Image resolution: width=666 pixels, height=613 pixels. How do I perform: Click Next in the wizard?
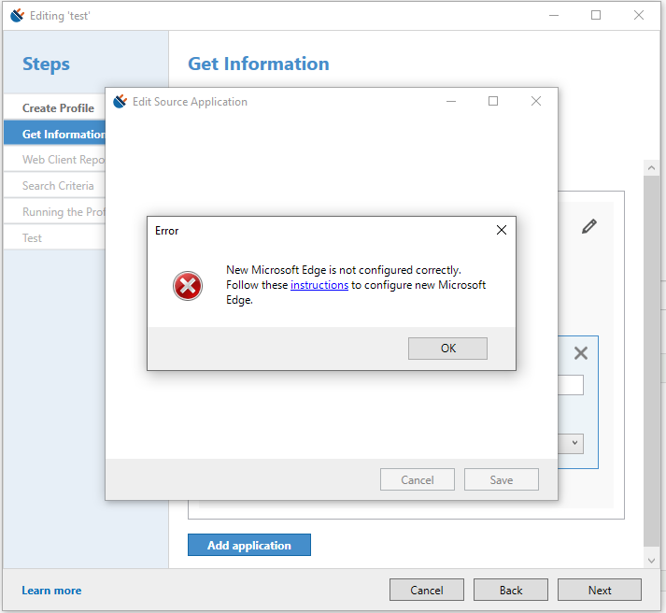point(600,590)
